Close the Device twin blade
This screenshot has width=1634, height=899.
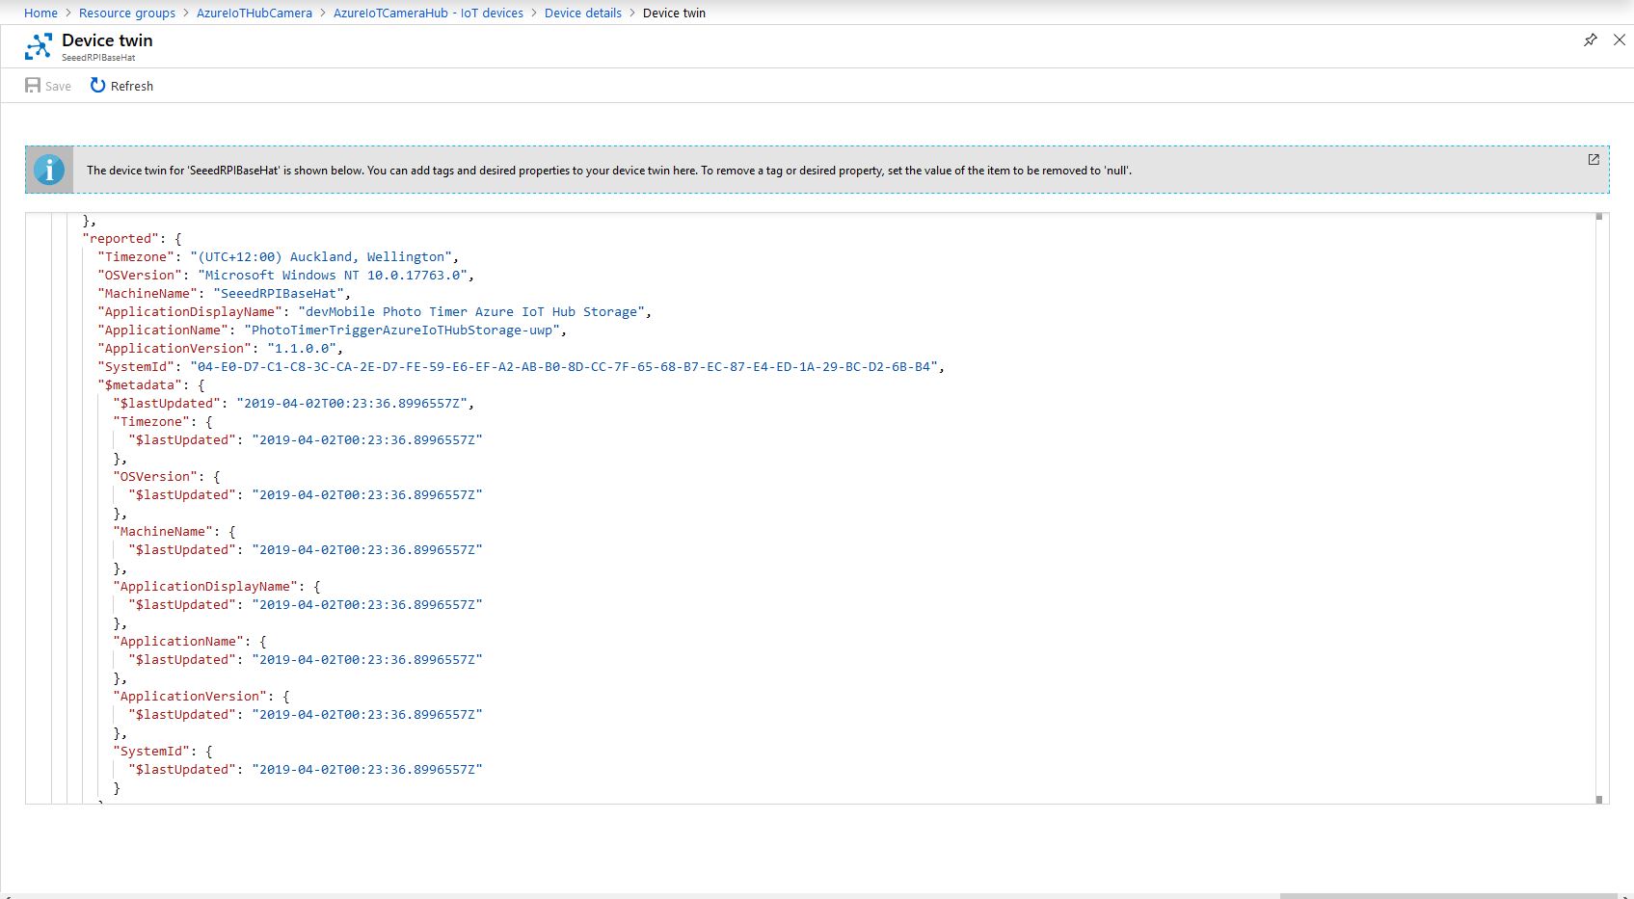pyautogui.click(x=1620, y=40)
